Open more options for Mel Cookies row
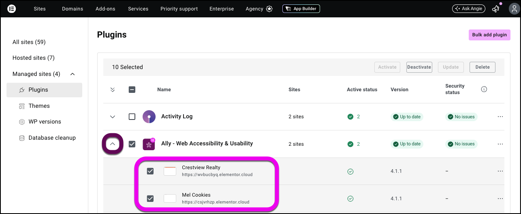 pos(500,199)
